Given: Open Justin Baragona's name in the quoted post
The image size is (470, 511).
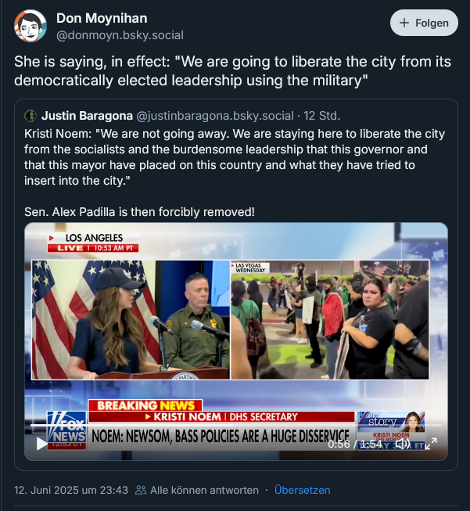Looking at the screenshot, I should [x=87, y=116].
